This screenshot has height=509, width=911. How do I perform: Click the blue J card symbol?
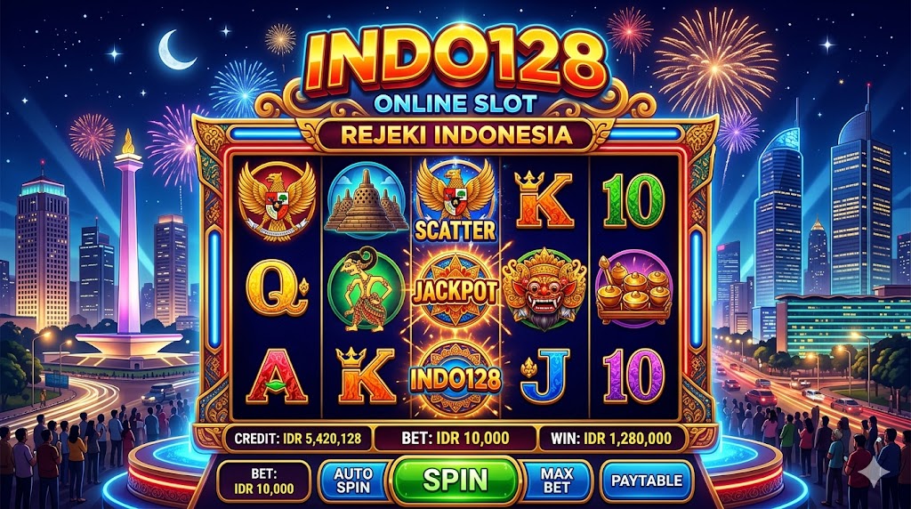pos(544,376)
